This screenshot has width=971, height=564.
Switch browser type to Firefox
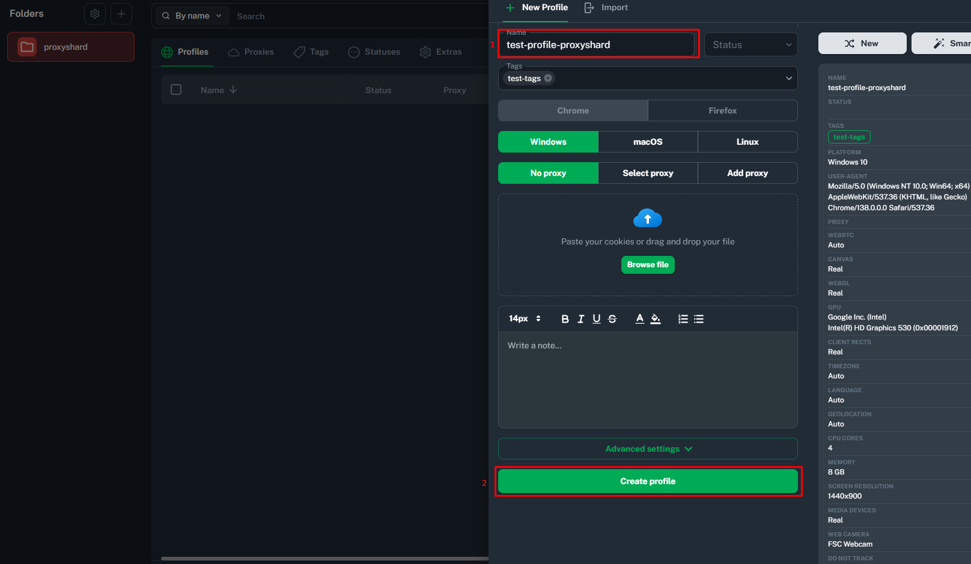coord(722,111)
